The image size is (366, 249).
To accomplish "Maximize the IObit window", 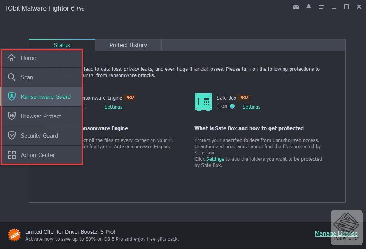I will (x=347, y=7).
